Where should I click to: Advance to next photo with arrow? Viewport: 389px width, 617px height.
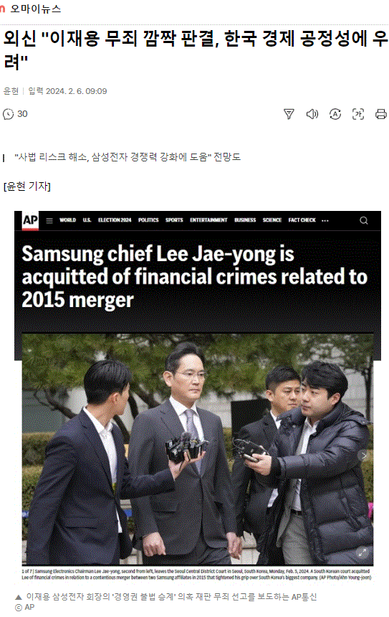pos(364,456)
